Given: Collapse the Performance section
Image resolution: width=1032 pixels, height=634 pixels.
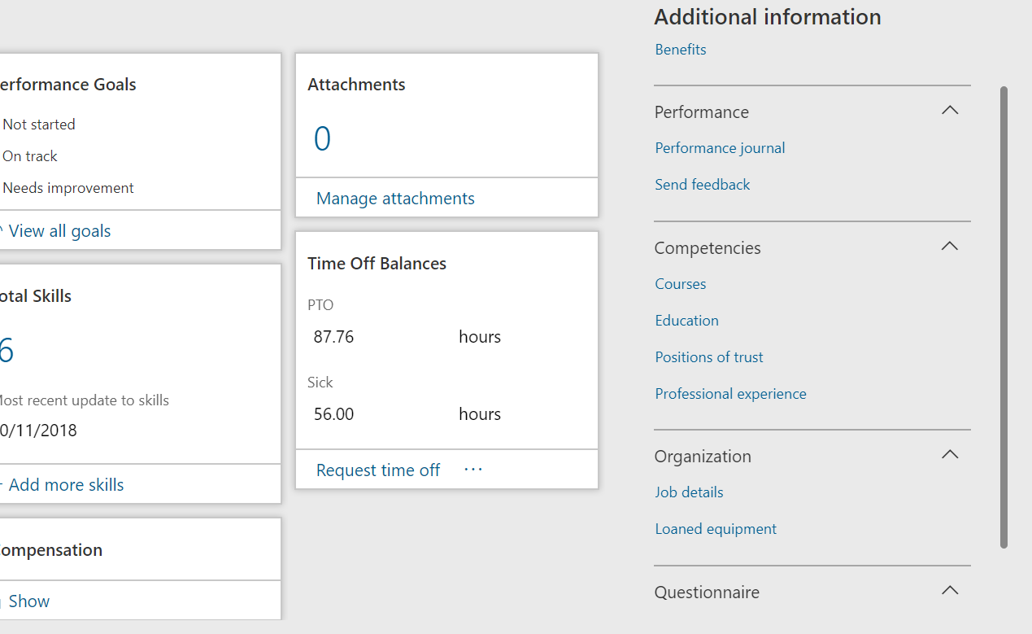Looking at the screenshot, I should pyautogui.click(x=949, y=110).
